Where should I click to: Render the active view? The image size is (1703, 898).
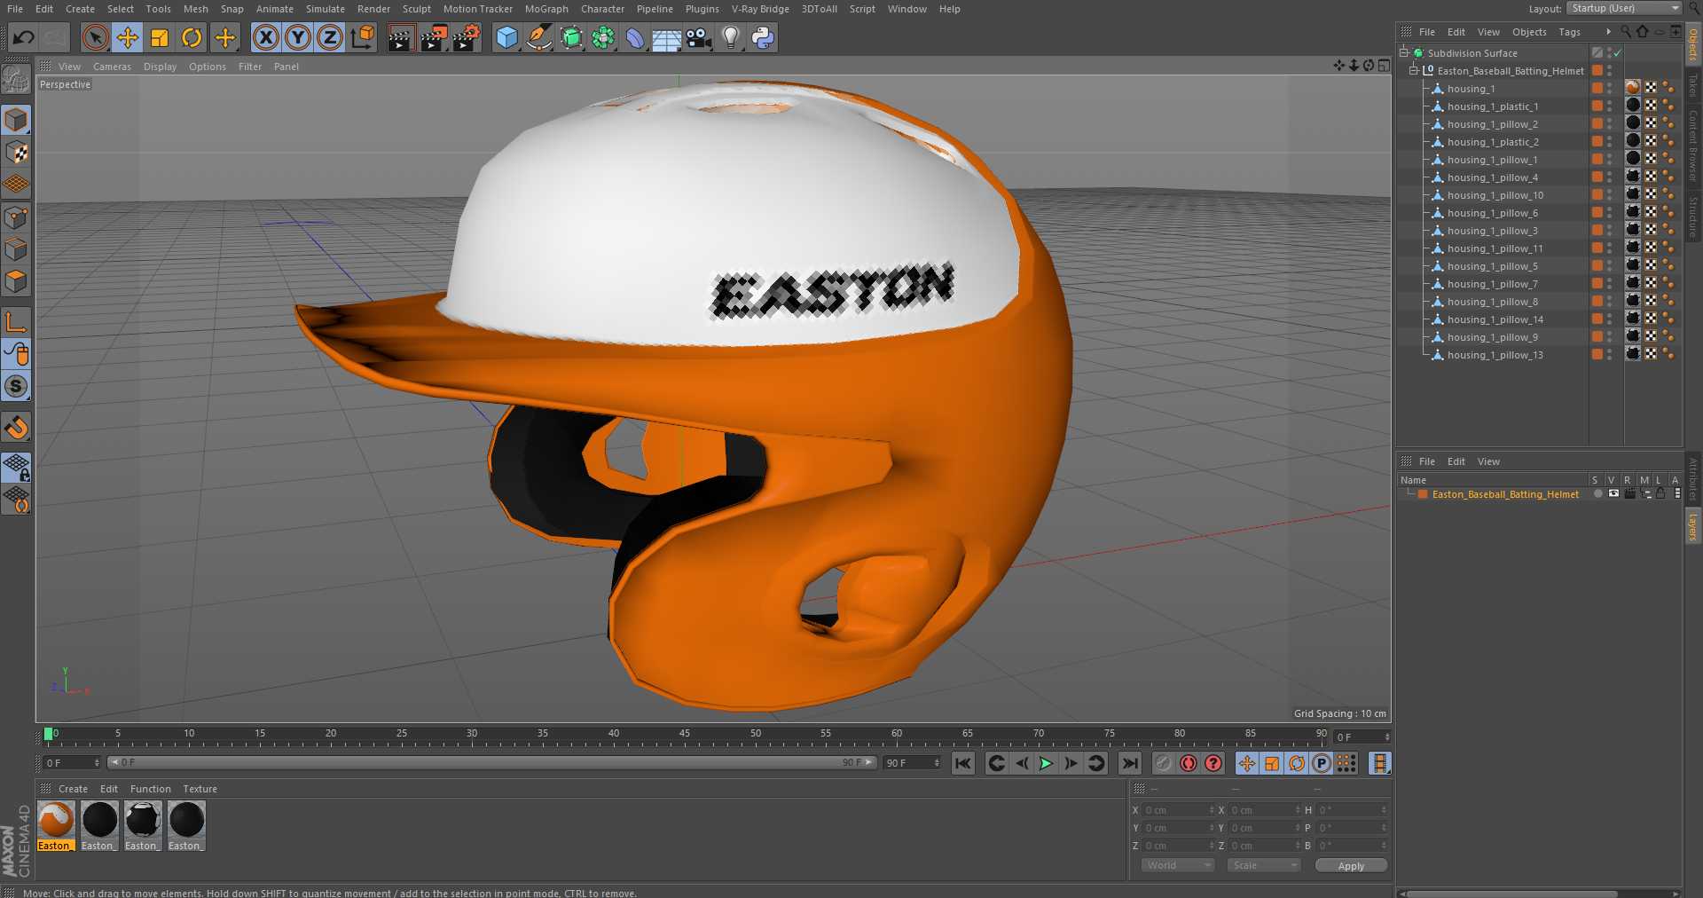(x=401, y=37)
